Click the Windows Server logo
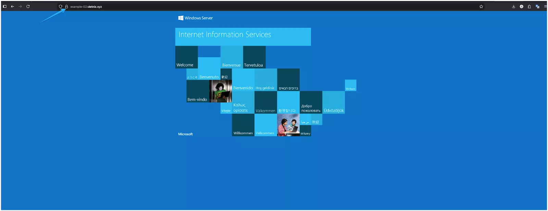The image size is (548, 211). click(195, 18)
